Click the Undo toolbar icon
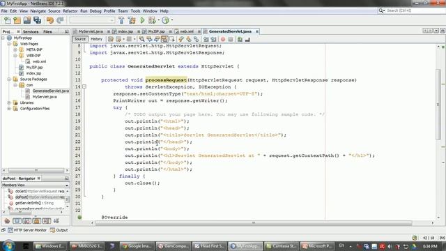The image size is (446, 251). (x=50, y=20)
